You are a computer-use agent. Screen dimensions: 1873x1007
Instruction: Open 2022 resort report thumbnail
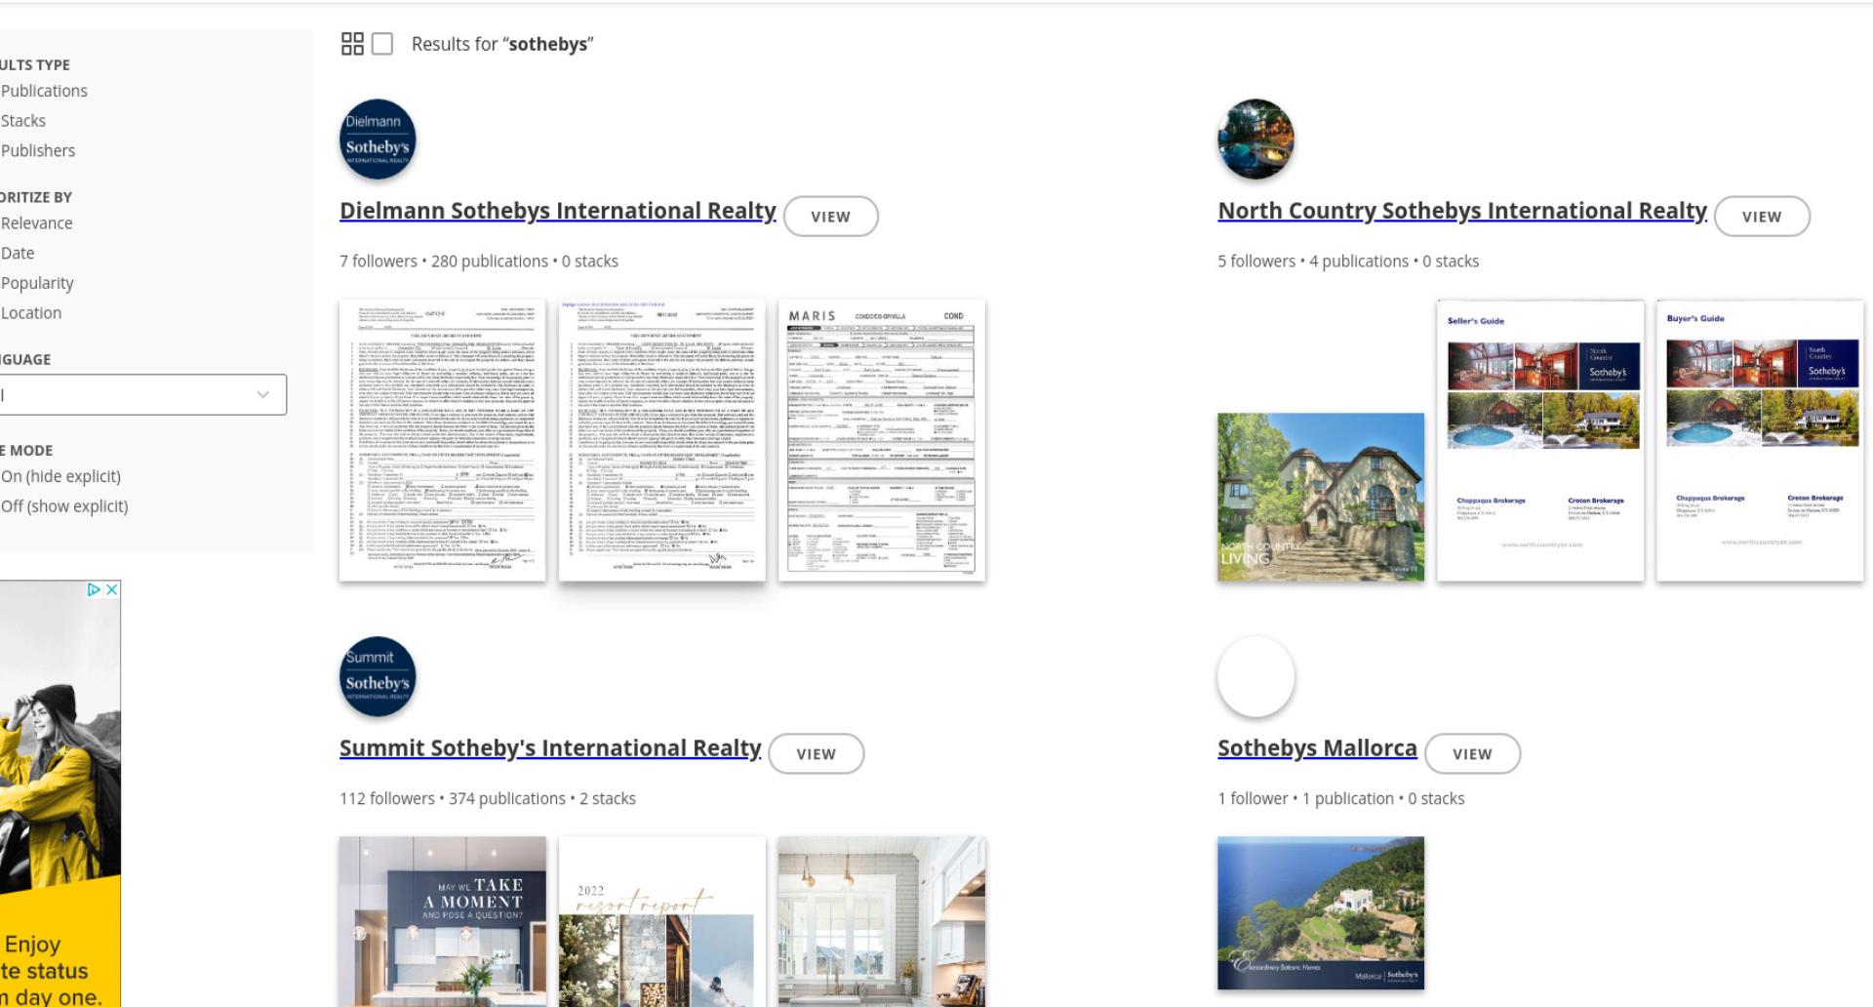[x=662, y=921]
